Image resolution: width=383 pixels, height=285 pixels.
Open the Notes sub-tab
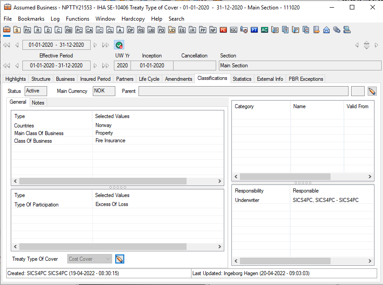tap(38, 103)
